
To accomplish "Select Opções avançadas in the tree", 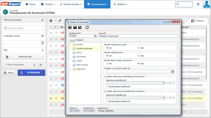I will pyautogui.click(x=84, y=48).
